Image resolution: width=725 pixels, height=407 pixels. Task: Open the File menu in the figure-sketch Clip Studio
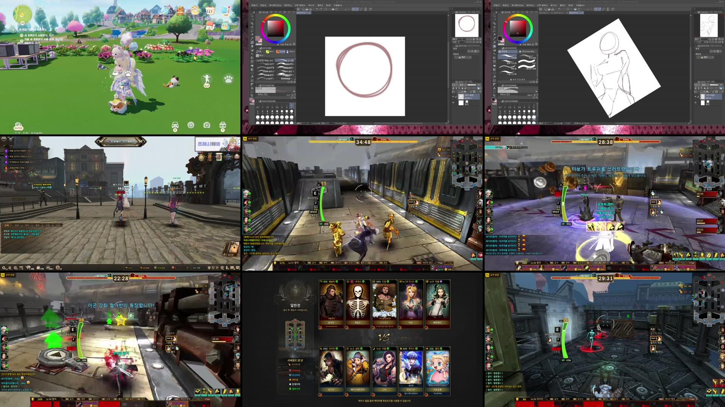tap(496, 5)
